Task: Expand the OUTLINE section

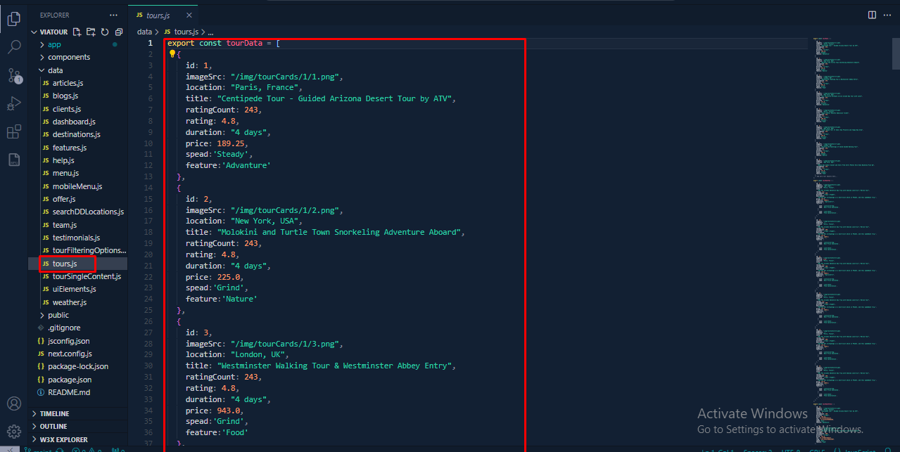Action: pyautogui.click(x=53, y=427)
